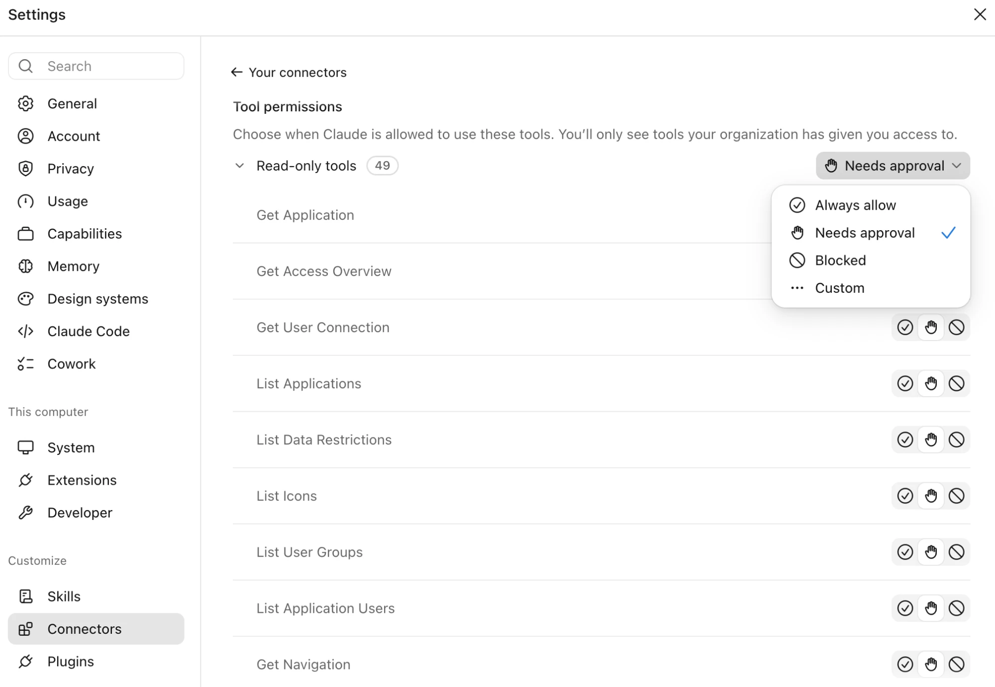Screen dimensions: 995x687
Task: Open the Skills settings page
Action: point(96,596)
